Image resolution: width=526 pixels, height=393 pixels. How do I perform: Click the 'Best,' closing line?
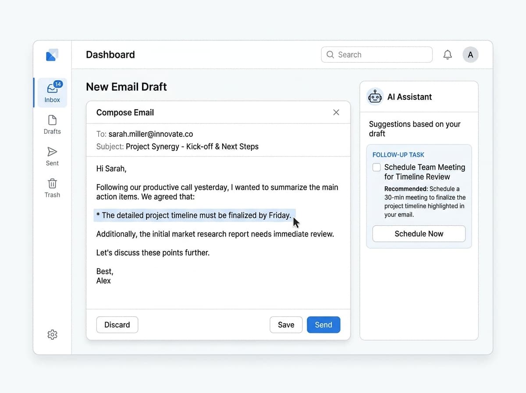click(x=105, y=272)
